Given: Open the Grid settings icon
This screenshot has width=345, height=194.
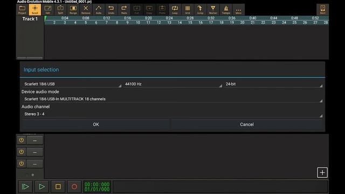Looking at the screenshot, I should tap(188, 10).
